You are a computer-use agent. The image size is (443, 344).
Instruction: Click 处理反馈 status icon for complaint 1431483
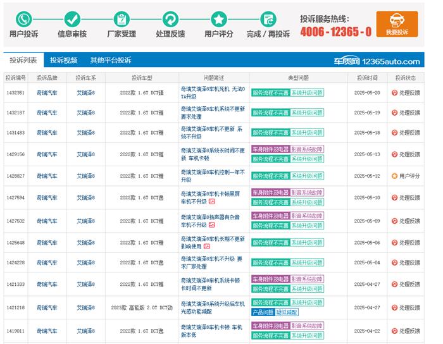point(394,133)
